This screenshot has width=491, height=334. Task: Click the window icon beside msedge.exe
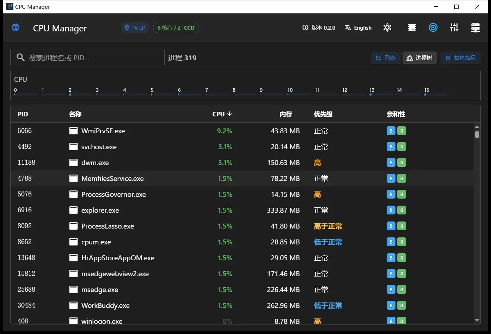(x=73, y=290)
